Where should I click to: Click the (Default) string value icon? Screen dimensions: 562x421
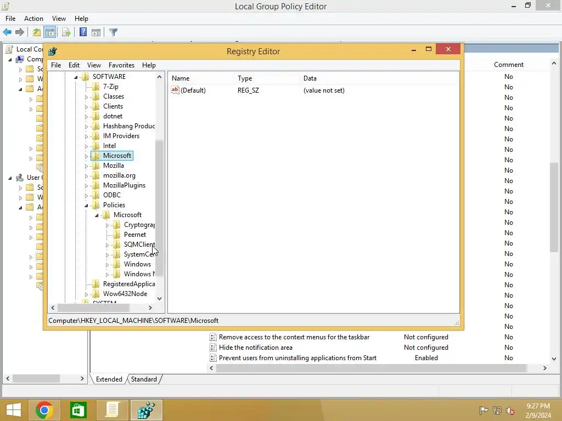tap(175, 90)
